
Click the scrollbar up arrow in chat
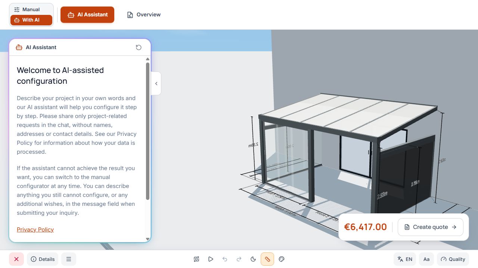pos(148,59)
